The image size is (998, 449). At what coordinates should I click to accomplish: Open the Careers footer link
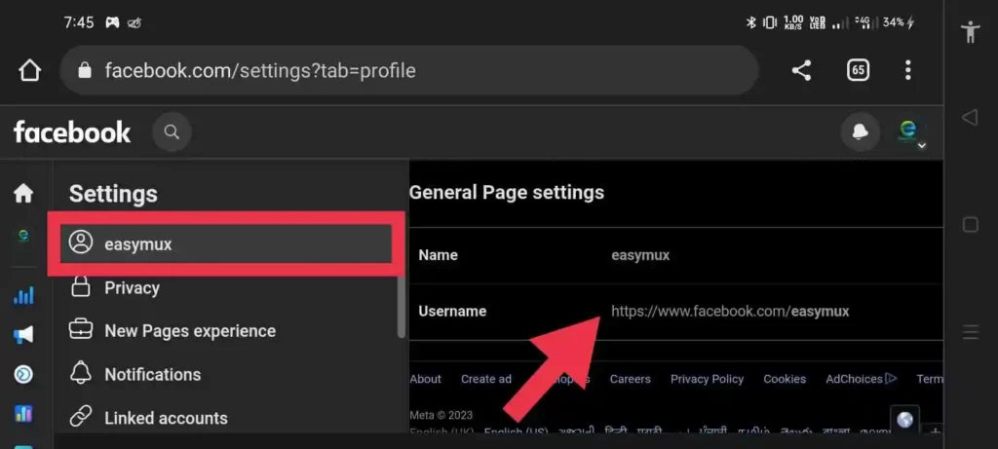pyautogui.click(x=631, y=379)
